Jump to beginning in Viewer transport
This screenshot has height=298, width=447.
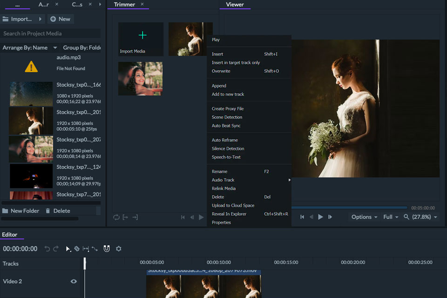[302, 217]
